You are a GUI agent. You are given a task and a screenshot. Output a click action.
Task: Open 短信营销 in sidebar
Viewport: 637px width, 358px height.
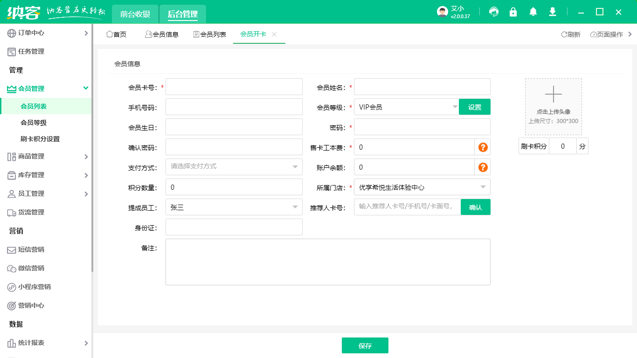[x=46, y=250]
